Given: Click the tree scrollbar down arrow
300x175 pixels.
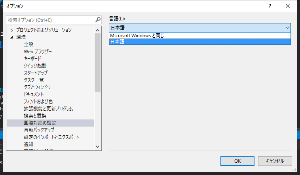Looking at the screenshot, I should (98, 147).
